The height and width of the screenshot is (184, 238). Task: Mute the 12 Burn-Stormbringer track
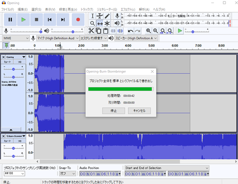(7, 141)
